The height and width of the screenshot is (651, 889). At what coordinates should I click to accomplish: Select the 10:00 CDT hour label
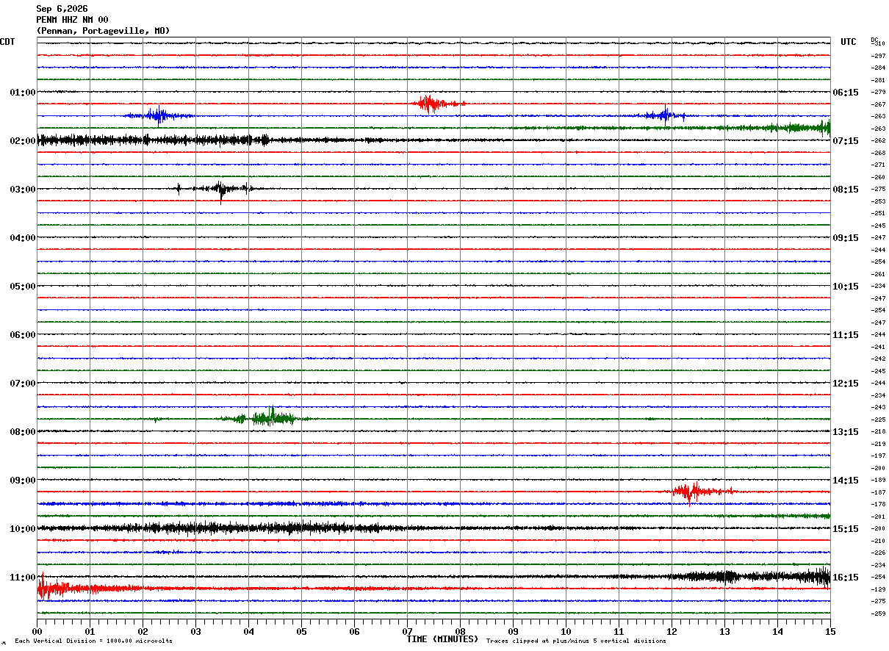point(23,529)
